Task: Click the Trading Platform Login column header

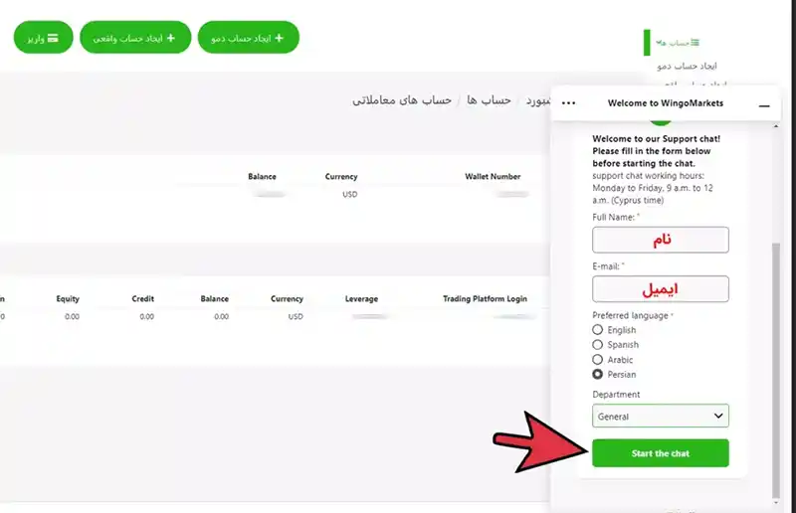Action: pos(485,299)
